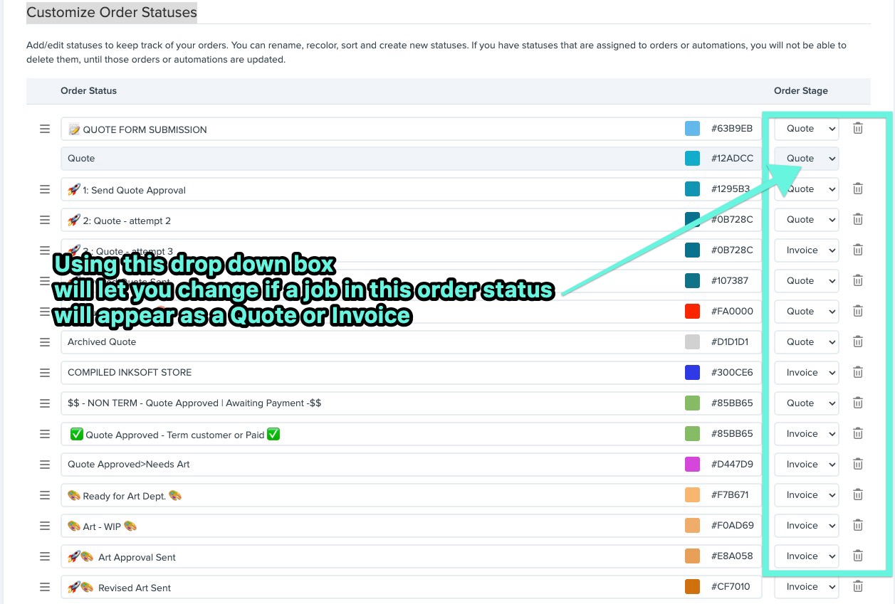Viewport: 895px width, 604px height.
Task: Click drag handle of Quote Approved>Needs Art
Action: (x=45, y=464)
